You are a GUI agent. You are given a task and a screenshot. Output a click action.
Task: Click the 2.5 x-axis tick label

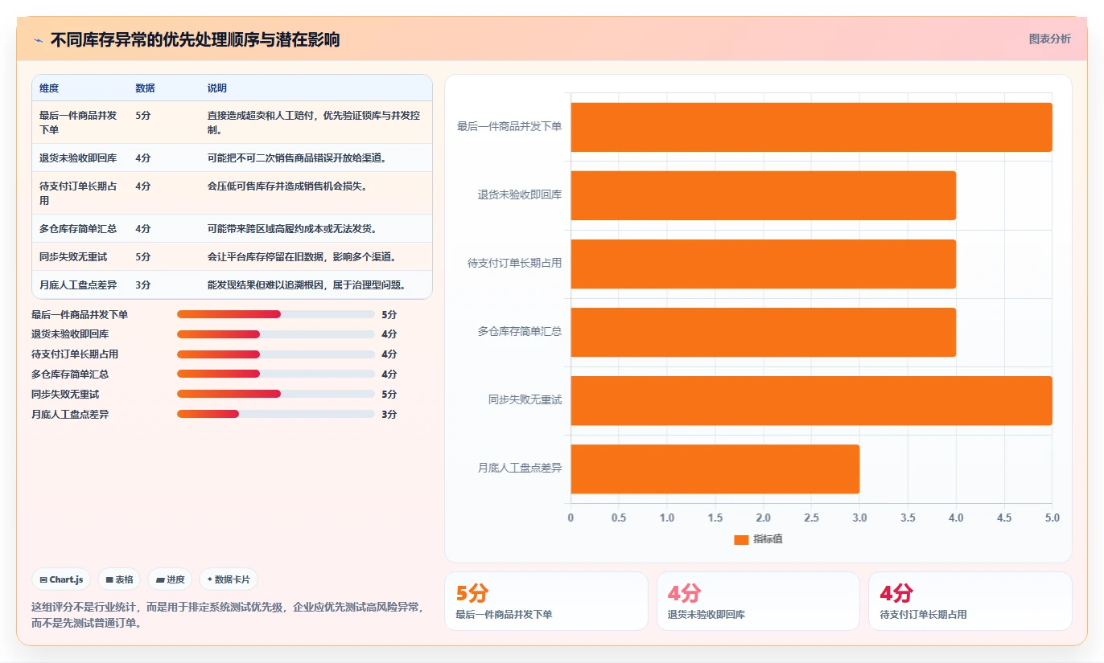pos(811,518)
